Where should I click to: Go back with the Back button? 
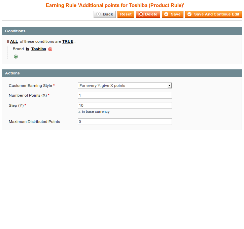point(105,14)
